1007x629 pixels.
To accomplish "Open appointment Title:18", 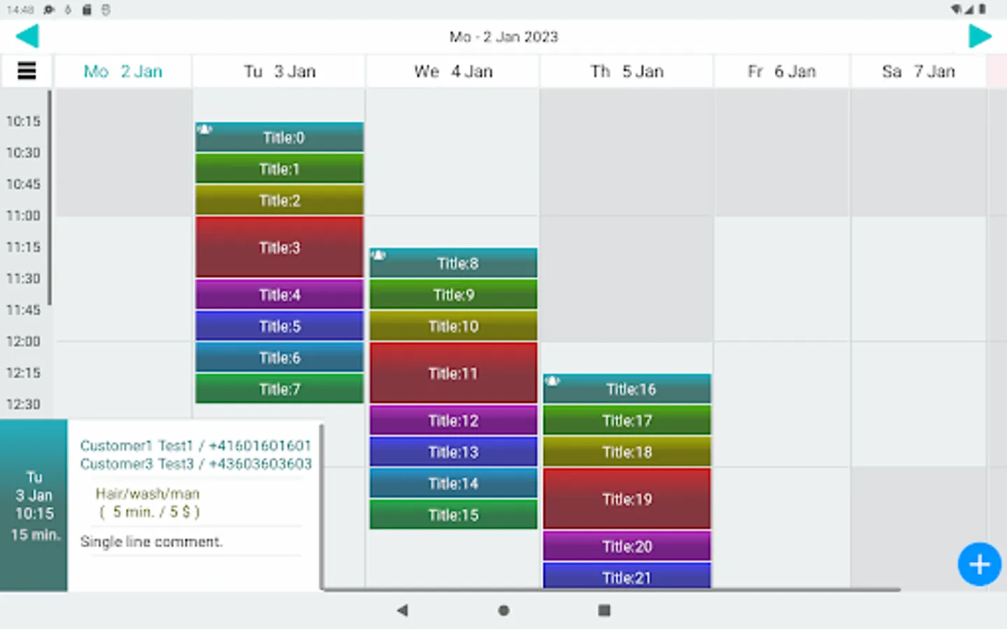I will pyautogui.click(x=627, y=452).
